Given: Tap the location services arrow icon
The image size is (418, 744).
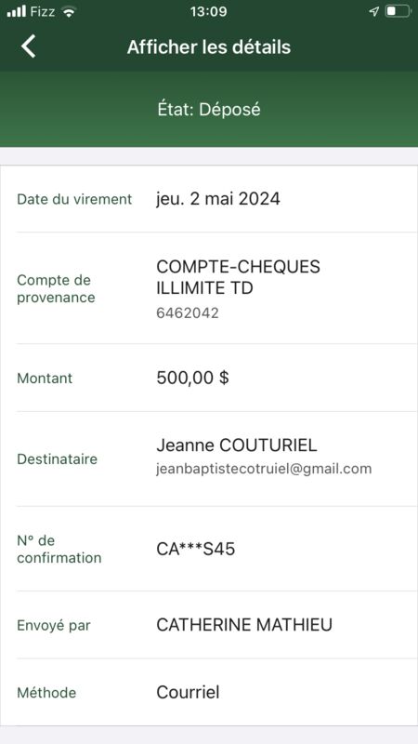Looking at the screenshot, I should (x=374, y=11).
